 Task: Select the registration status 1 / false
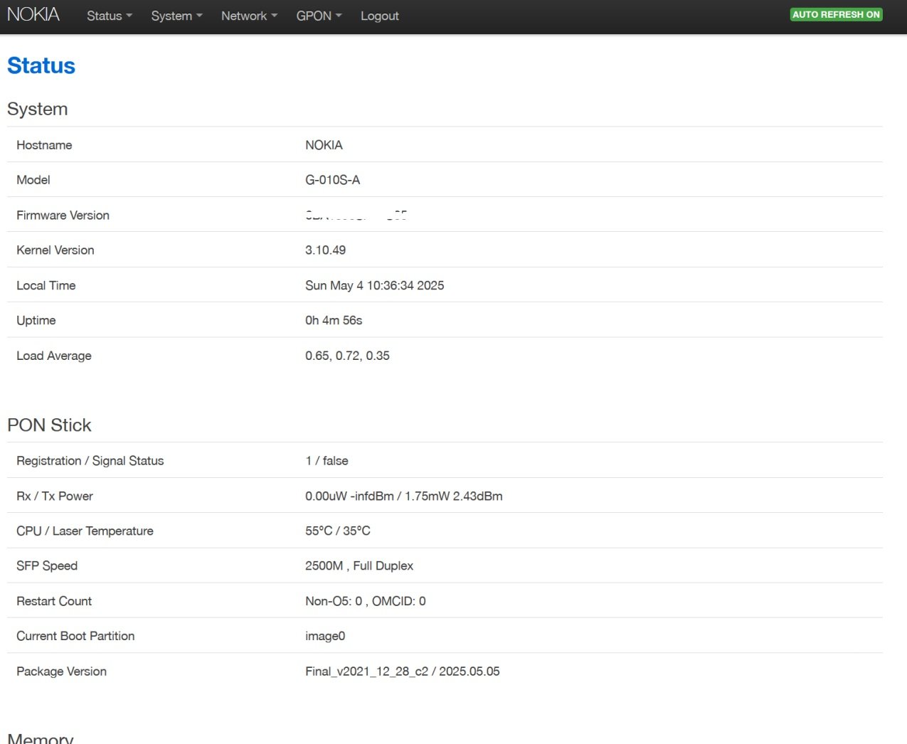coord(327,461)
